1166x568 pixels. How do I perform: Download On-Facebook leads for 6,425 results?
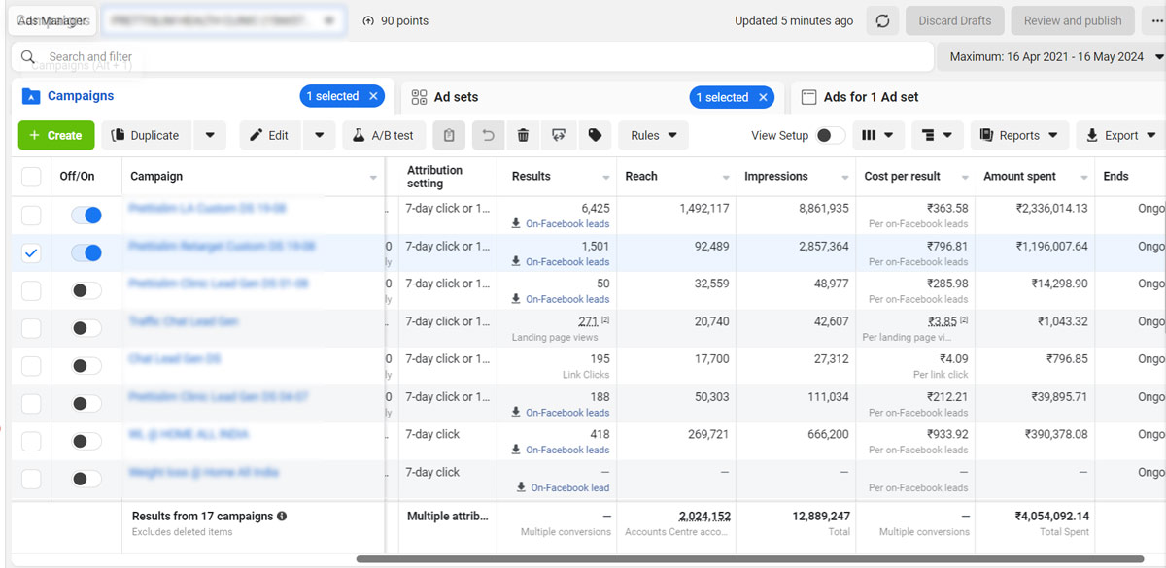coord(561,224)
